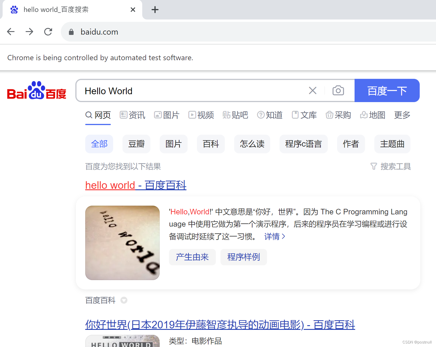Go back with the browser back arrow
The height and width of the screenshot is (347, 436).
11,32
